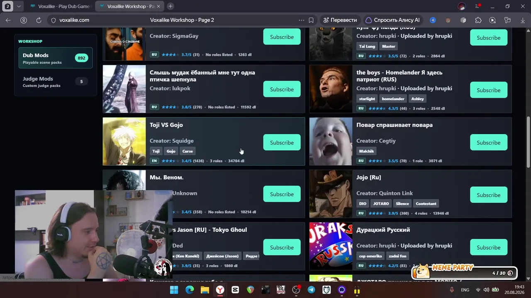
Task: Click the homelander role tag
Action: (x=393, y=99)
